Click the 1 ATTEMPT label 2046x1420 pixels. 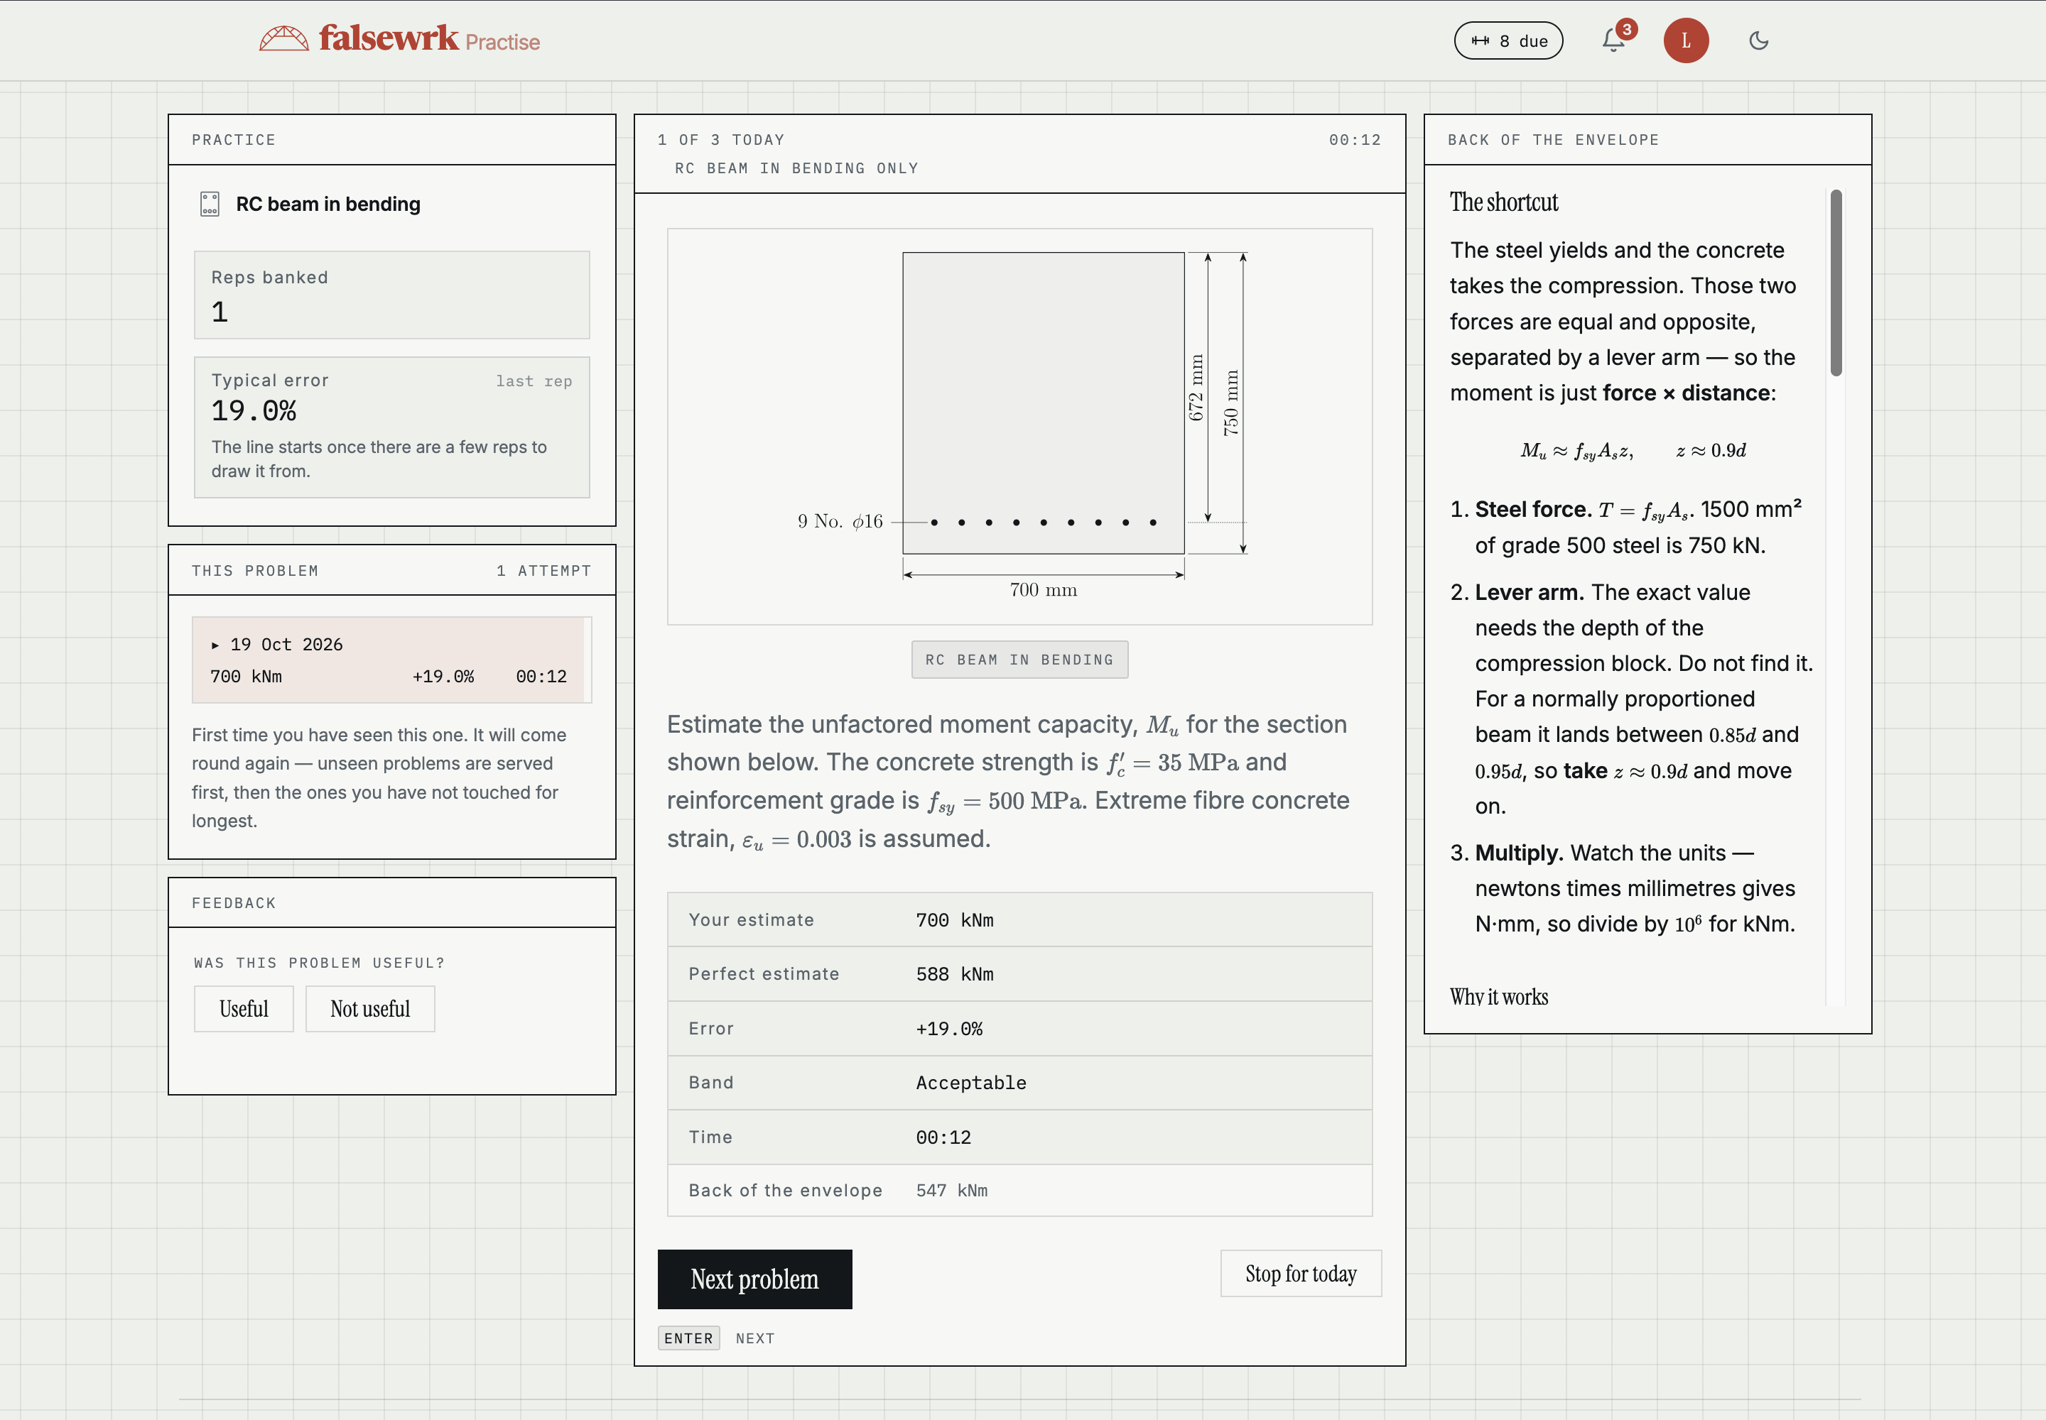[544, 570]
